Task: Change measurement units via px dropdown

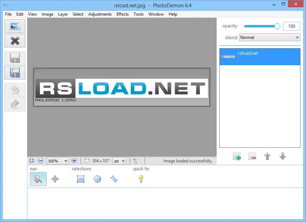Action: (x=119, y=161)
